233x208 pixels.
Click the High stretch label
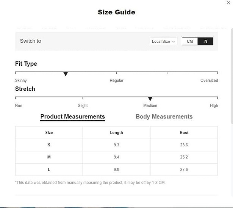(214, 106)
